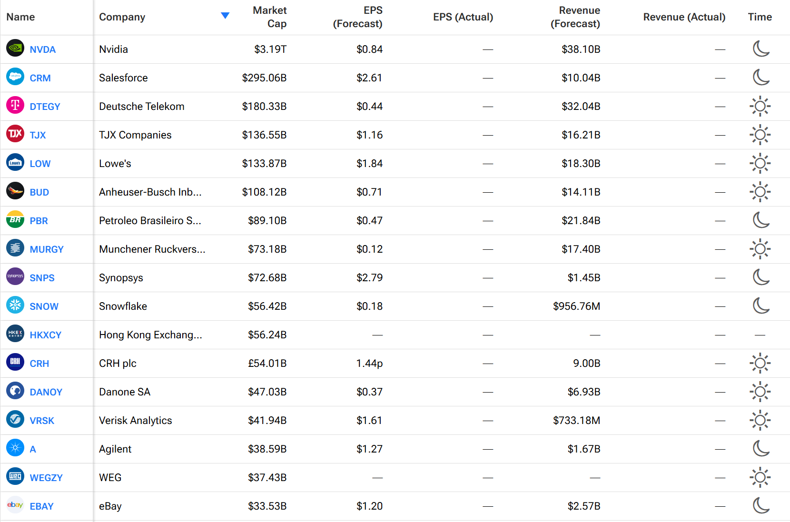Open the DANOY ticker link
Screen dimensions: 790x522
pyautogui.click(x=46, y=392)
